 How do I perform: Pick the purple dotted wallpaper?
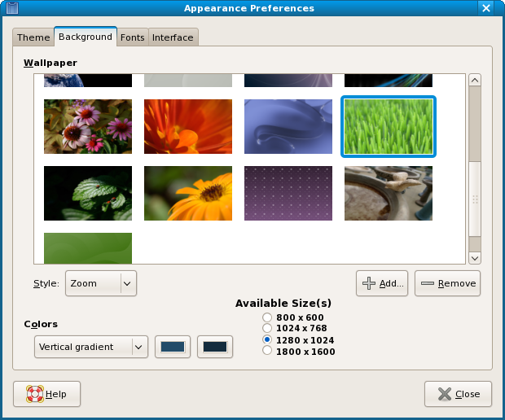click(x=288, y=193)
